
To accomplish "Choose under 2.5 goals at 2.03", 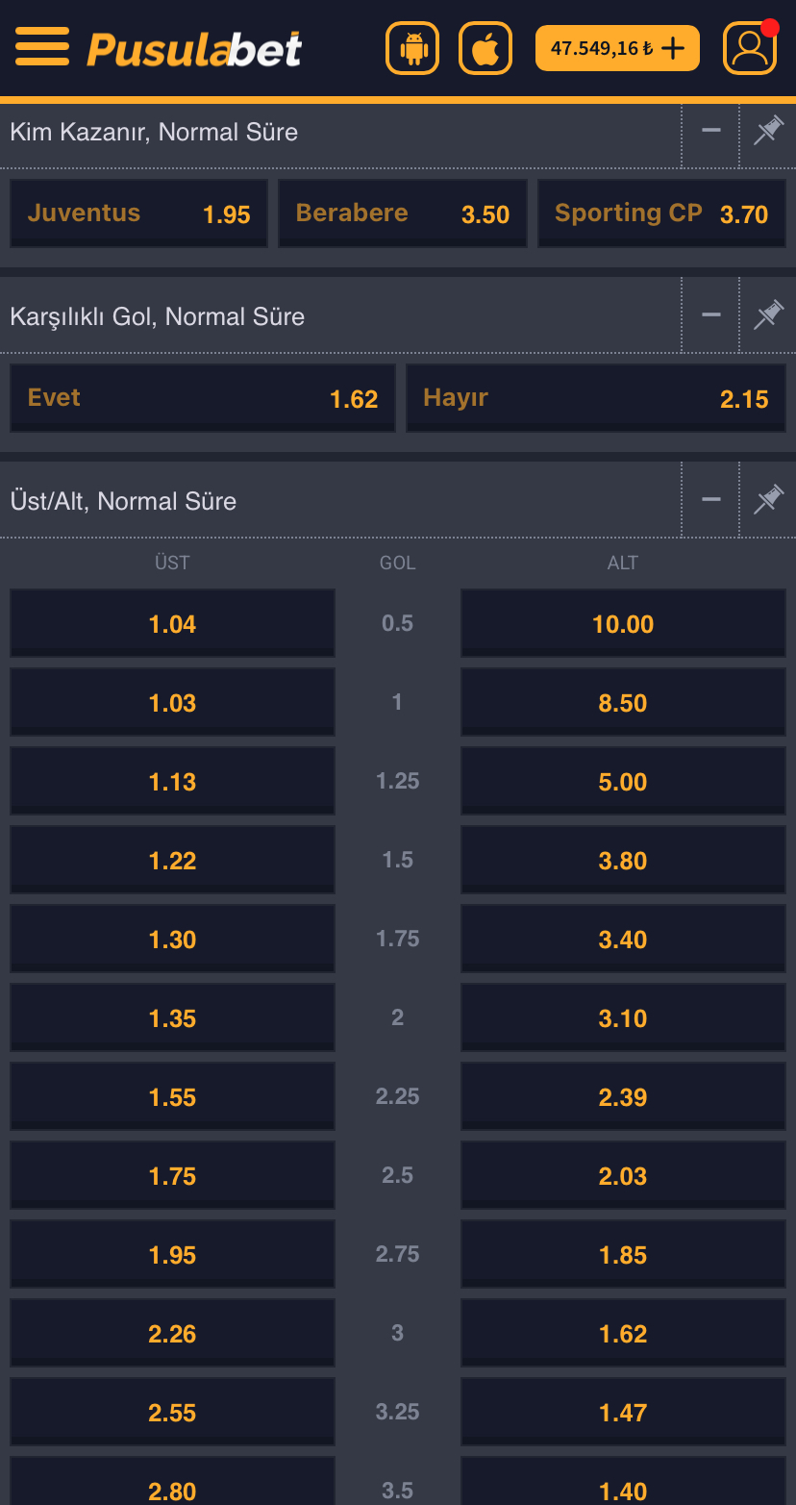I will [623, 1176].
